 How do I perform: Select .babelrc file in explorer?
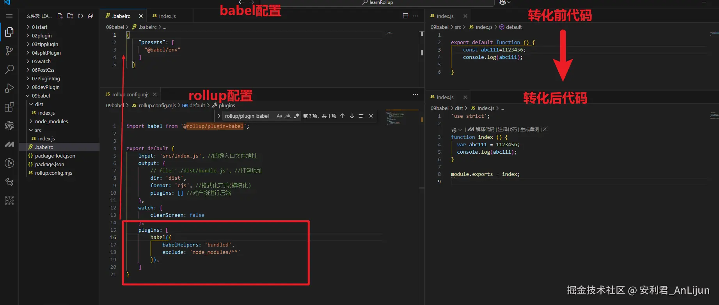59,147
